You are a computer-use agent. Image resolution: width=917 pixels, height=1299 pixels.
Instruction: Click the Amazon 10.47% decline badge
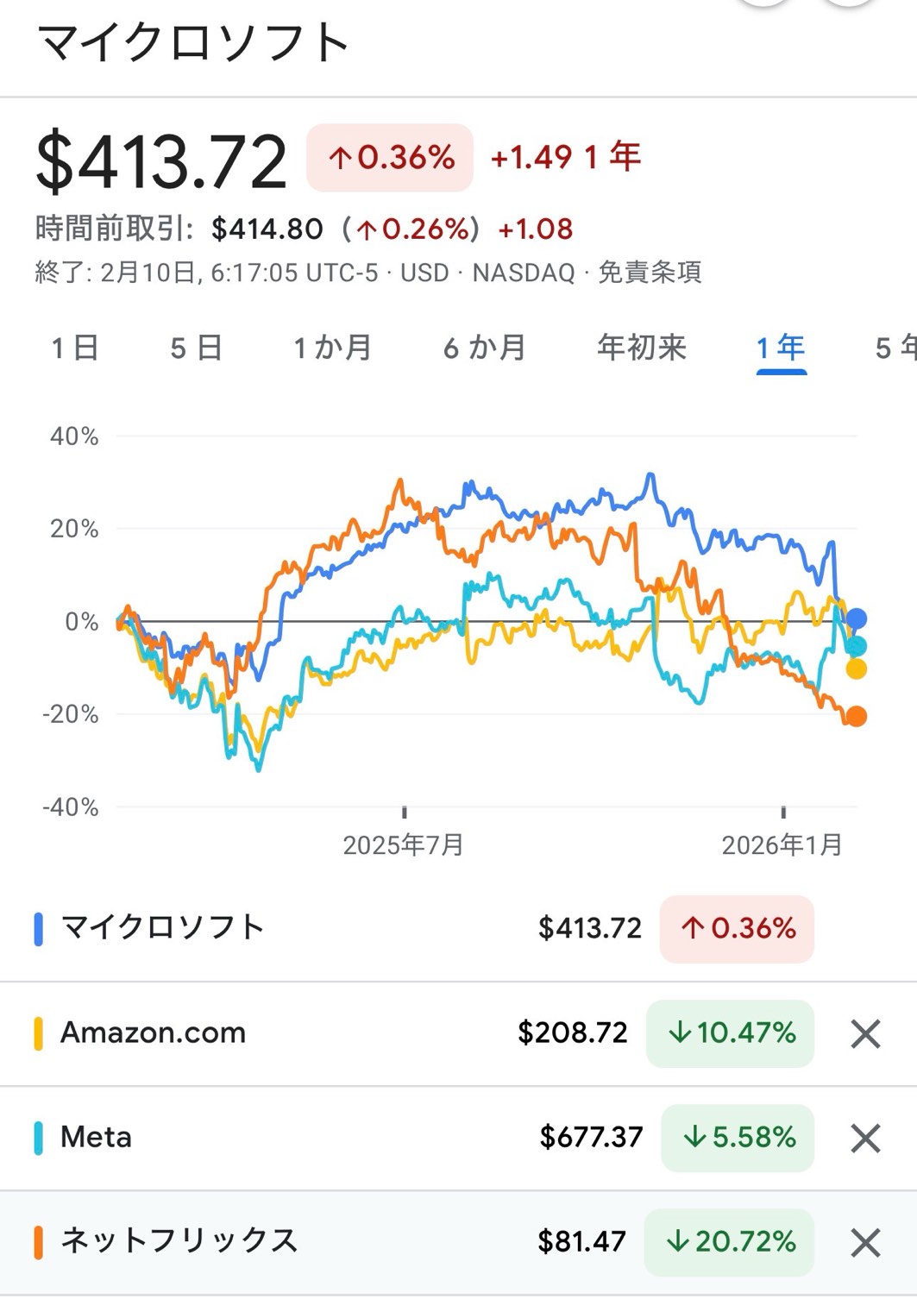(x=731, y=1033)
